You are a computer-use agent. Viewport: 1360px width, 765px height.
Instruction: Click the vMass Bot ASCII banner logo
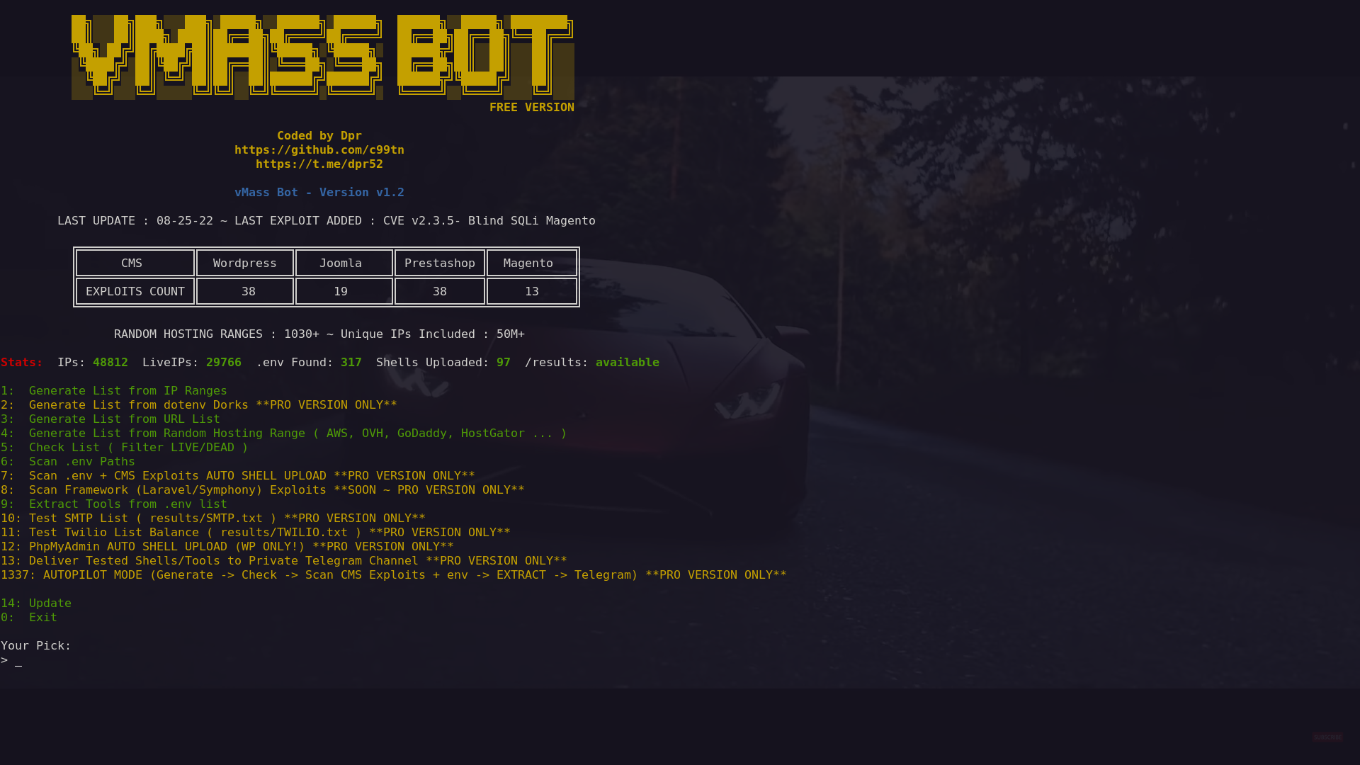pyautogui.click(x=322, y=57)
